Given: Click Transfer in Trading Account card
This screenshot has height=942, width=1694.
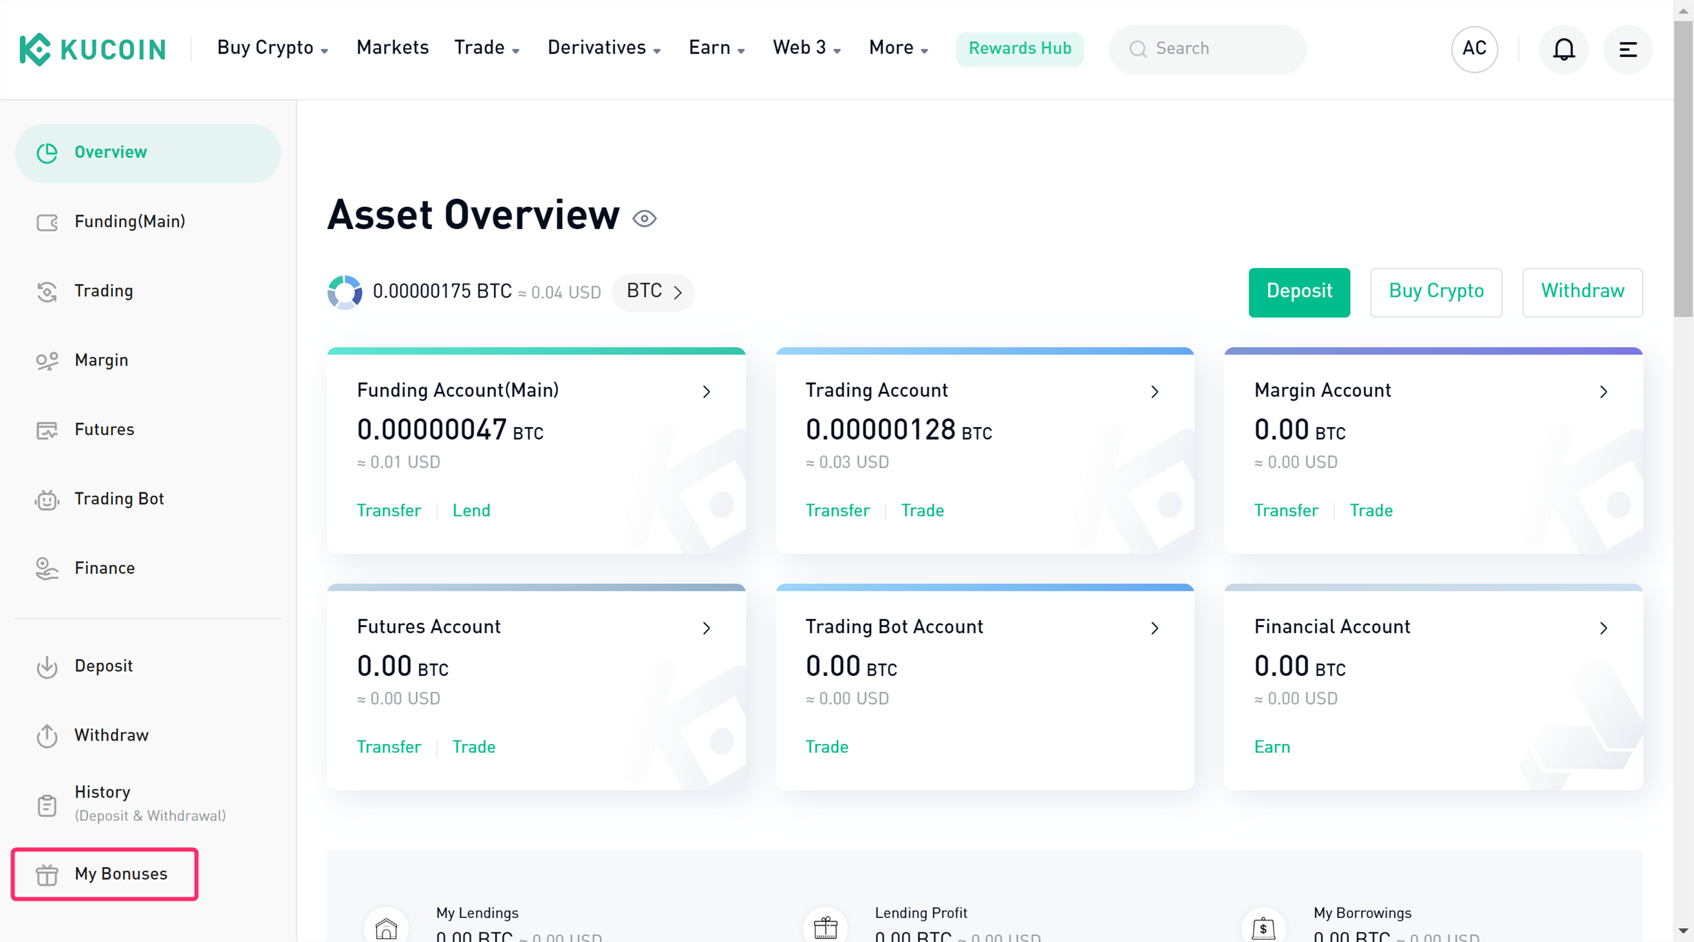Looking at the screenshot, I should 837,511.
